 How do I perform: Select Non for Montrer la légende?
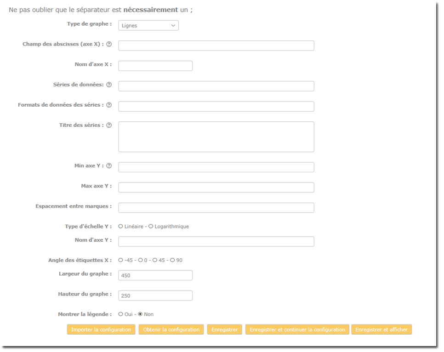[141, 314]
